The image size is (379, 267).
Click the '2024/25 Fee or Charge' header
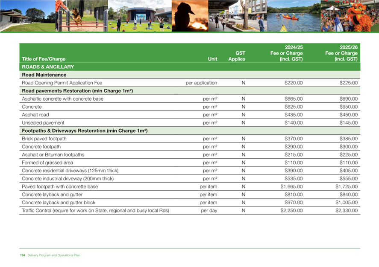click(x=286, y=53)
